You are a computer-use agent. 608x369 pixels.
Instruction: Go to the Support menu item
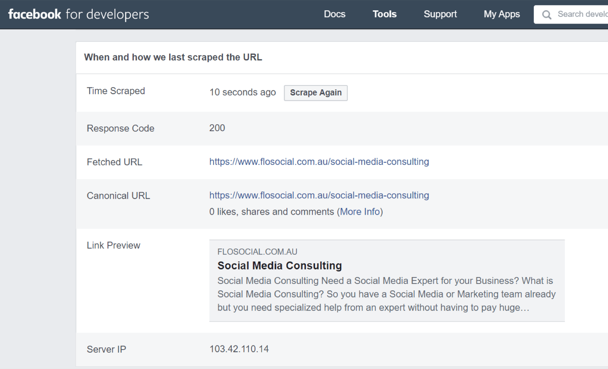440,14
